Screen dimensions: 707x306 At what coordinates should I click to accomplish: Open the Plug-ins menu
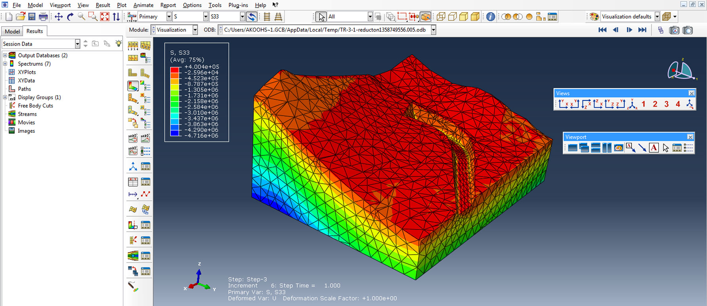pyautogui.click(x=238, y=5)
